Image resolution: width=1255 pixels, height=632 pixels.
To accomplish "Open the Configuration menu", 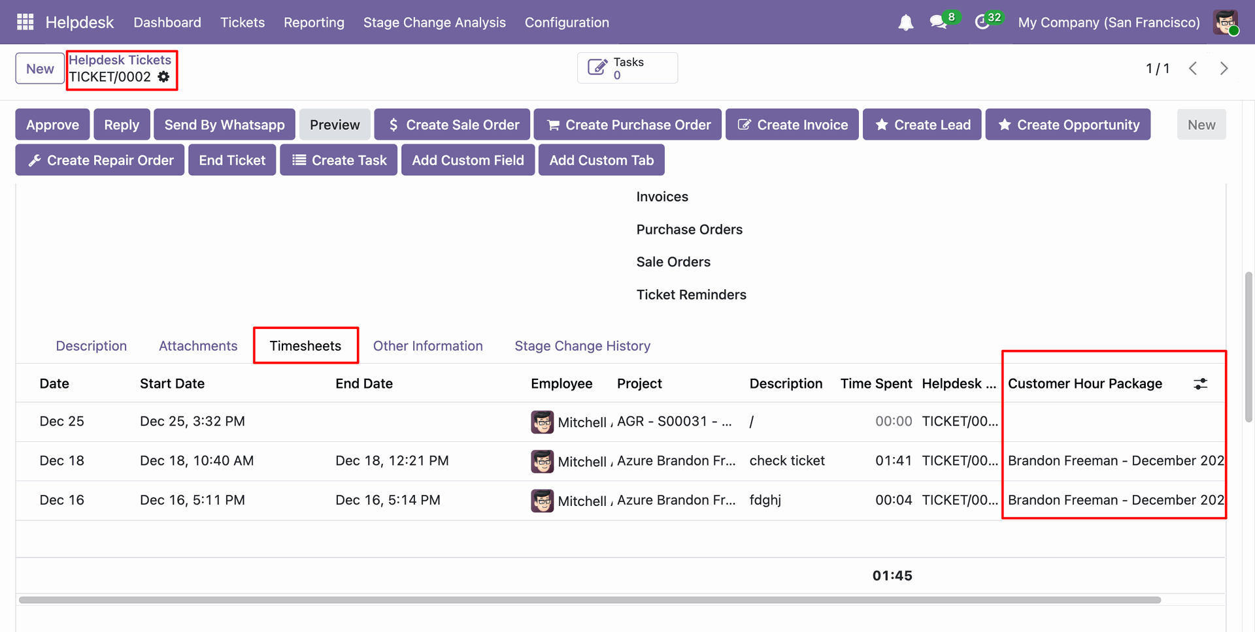I will point(566,22).
